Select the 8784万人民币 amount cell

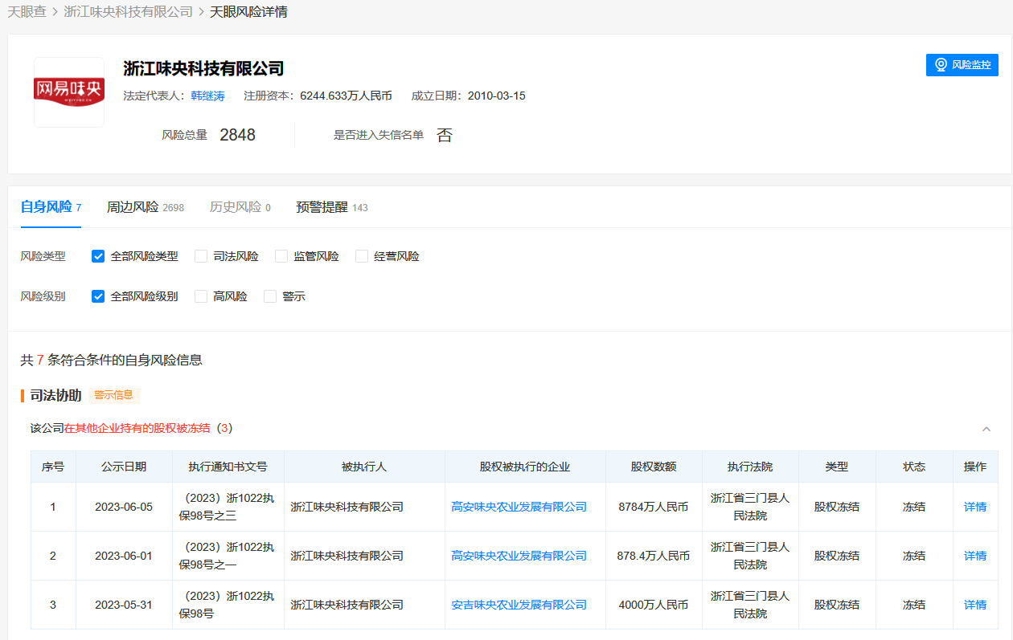point(654,507)
